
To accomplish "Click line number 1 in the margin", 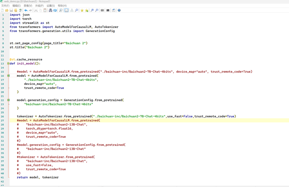I will click(x=3, y=15).
